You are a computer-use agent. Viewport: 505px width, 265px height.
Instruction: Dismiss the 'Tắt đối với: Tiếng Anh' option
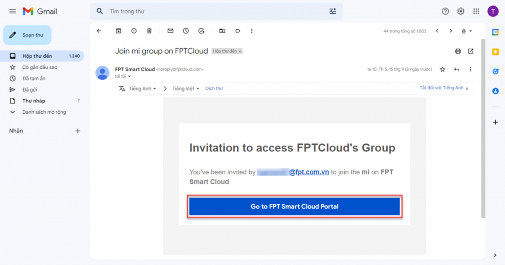[467, 89]
